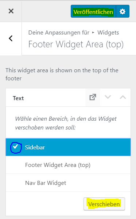Move the Text widget up with up chevron
This screenshot has width=136, height=219.
point(123,97)
